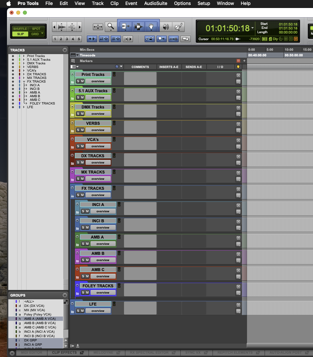Enable SHUFFLE edit mode
This screenshot has height=357, width=313.
click(20, 29)
